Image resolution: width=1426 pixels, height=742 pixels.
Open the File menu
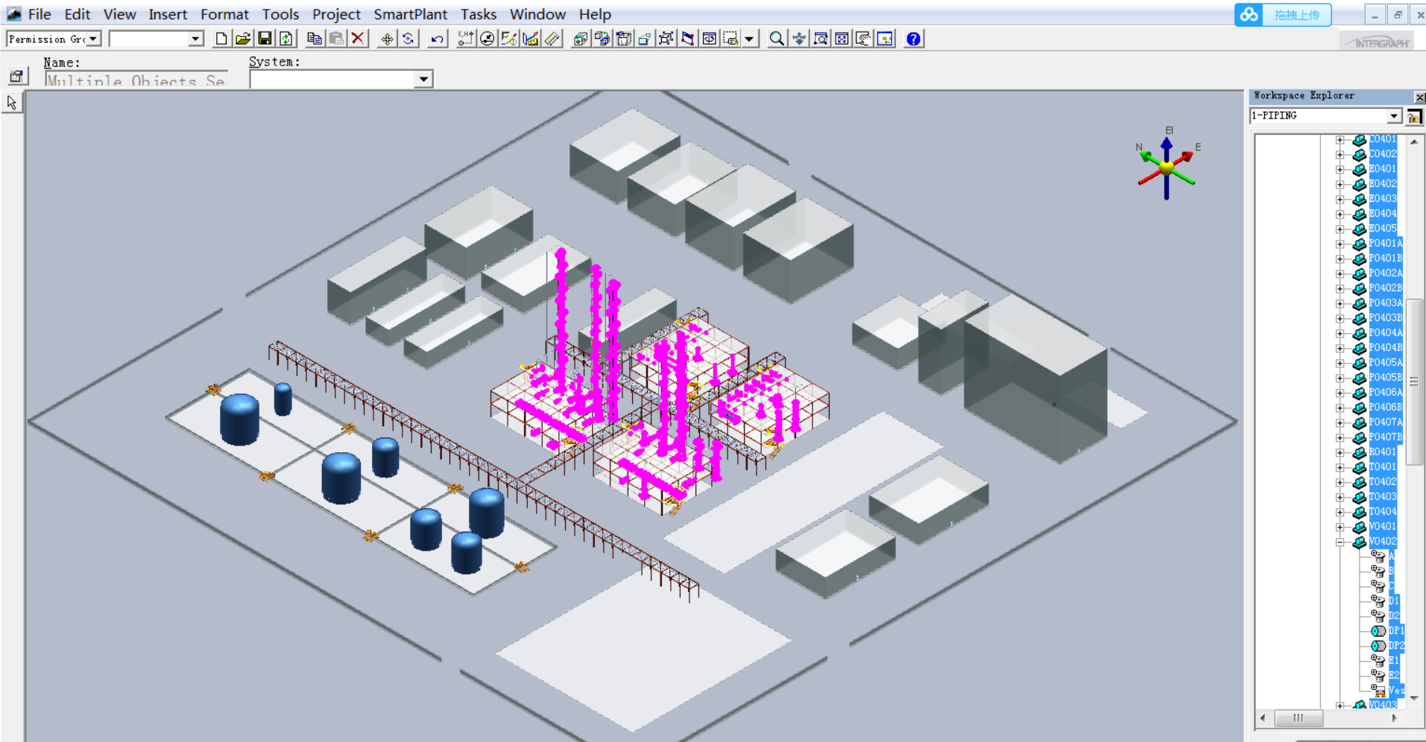coord(40,14)
